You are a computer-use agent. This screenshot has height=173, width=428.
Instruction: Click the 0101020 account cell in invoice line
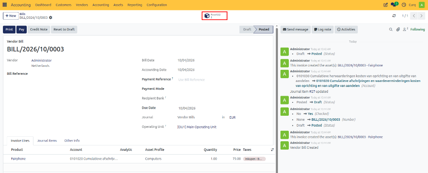94,158
